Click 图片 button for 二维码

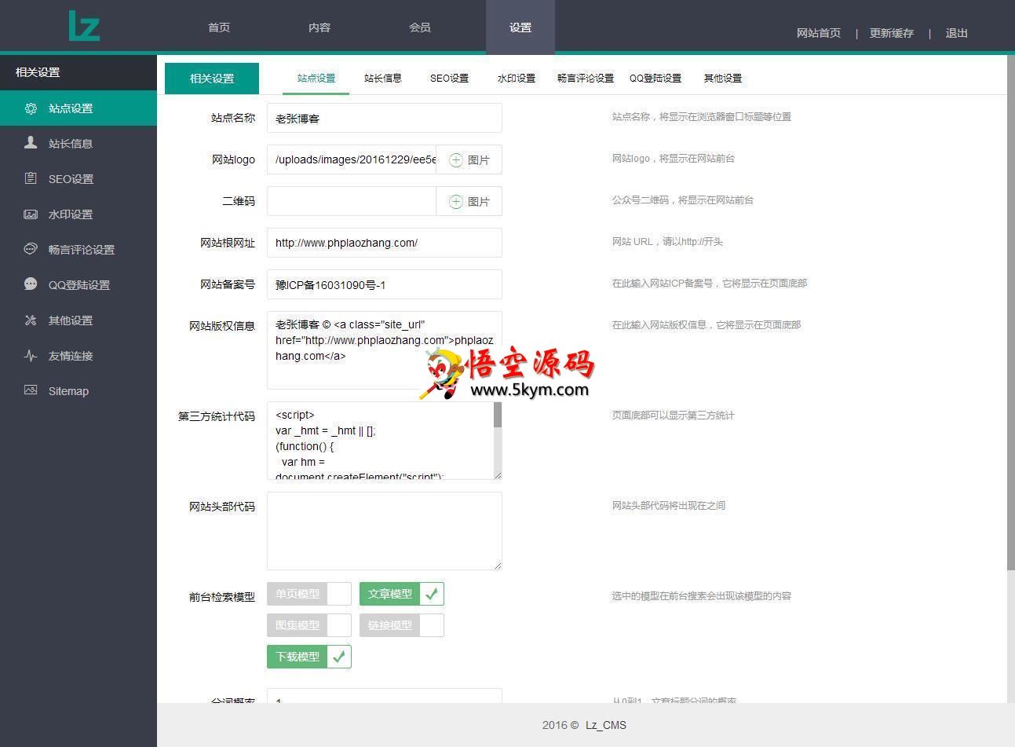tap(469, 201)
